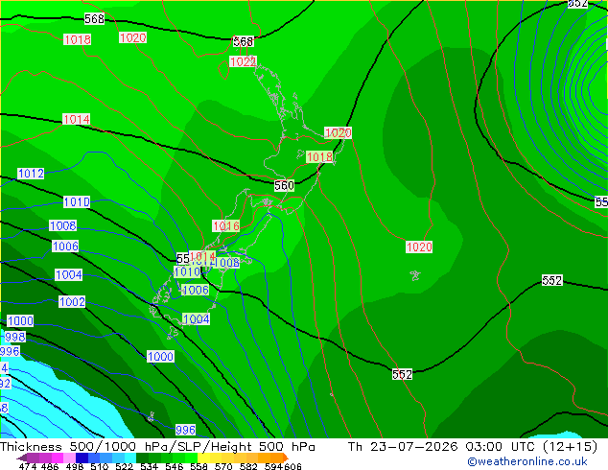Image resolution: width=608 pixels, height=470 pixels.
Task: Click the blue 1008 label below 1010 on left
Action: point(63,225)
